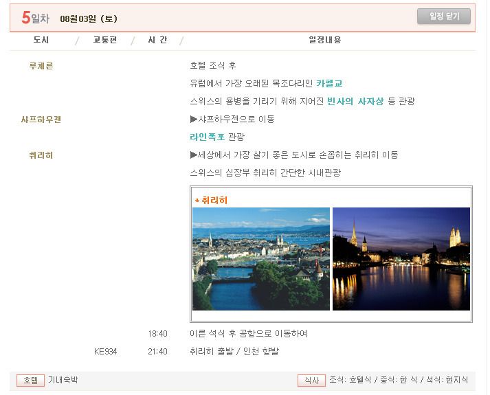
Task: Select the 08월03일 (토) date text
Action: coord(89,19)
